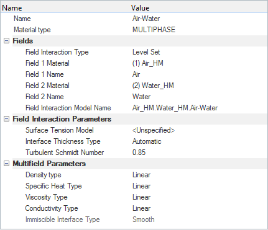Select the Conductivity Type Linear value
This screenshot has width=268, height=230.
point(141,208)
